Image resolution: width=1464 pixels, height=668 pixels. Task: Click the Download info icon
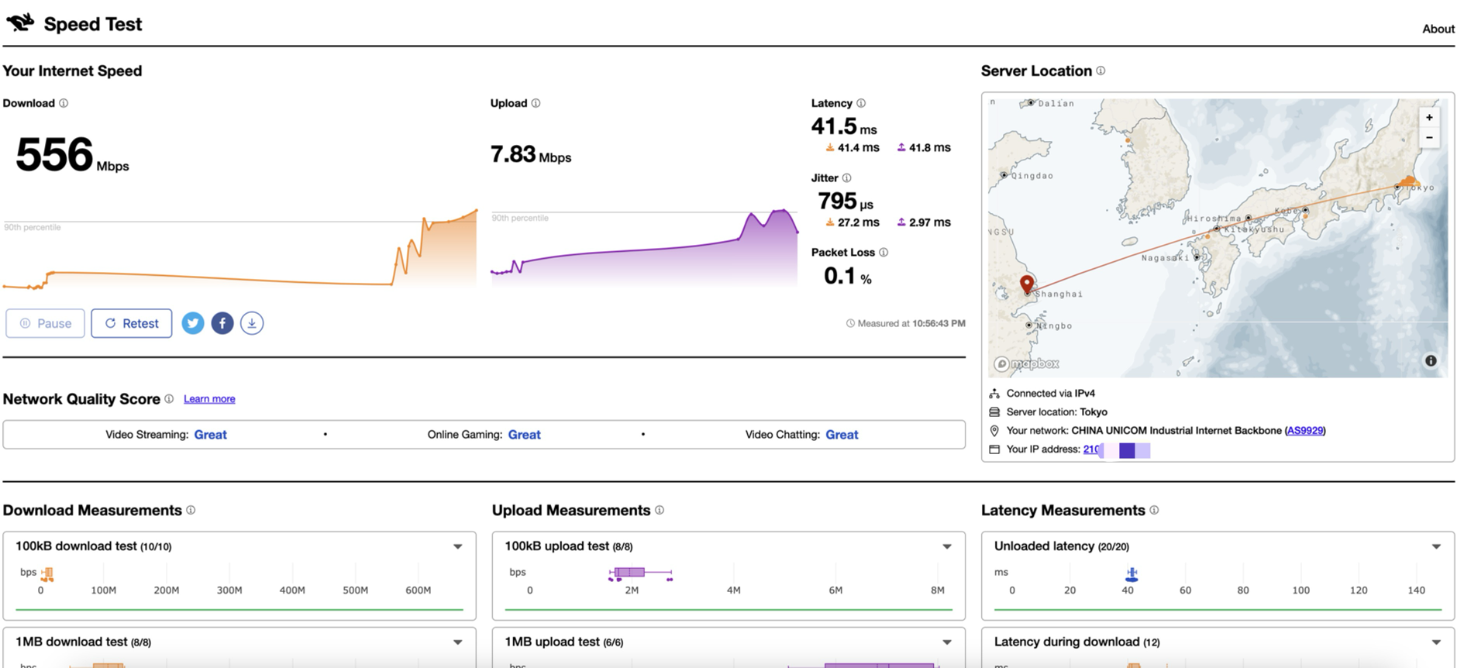click(64, 103)
